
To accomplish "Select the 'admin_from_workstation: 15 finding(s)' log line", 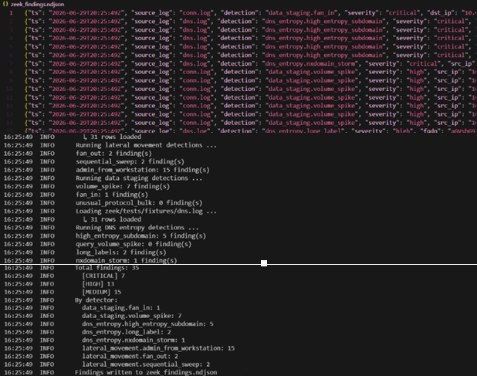I will [x=143, y=170].
